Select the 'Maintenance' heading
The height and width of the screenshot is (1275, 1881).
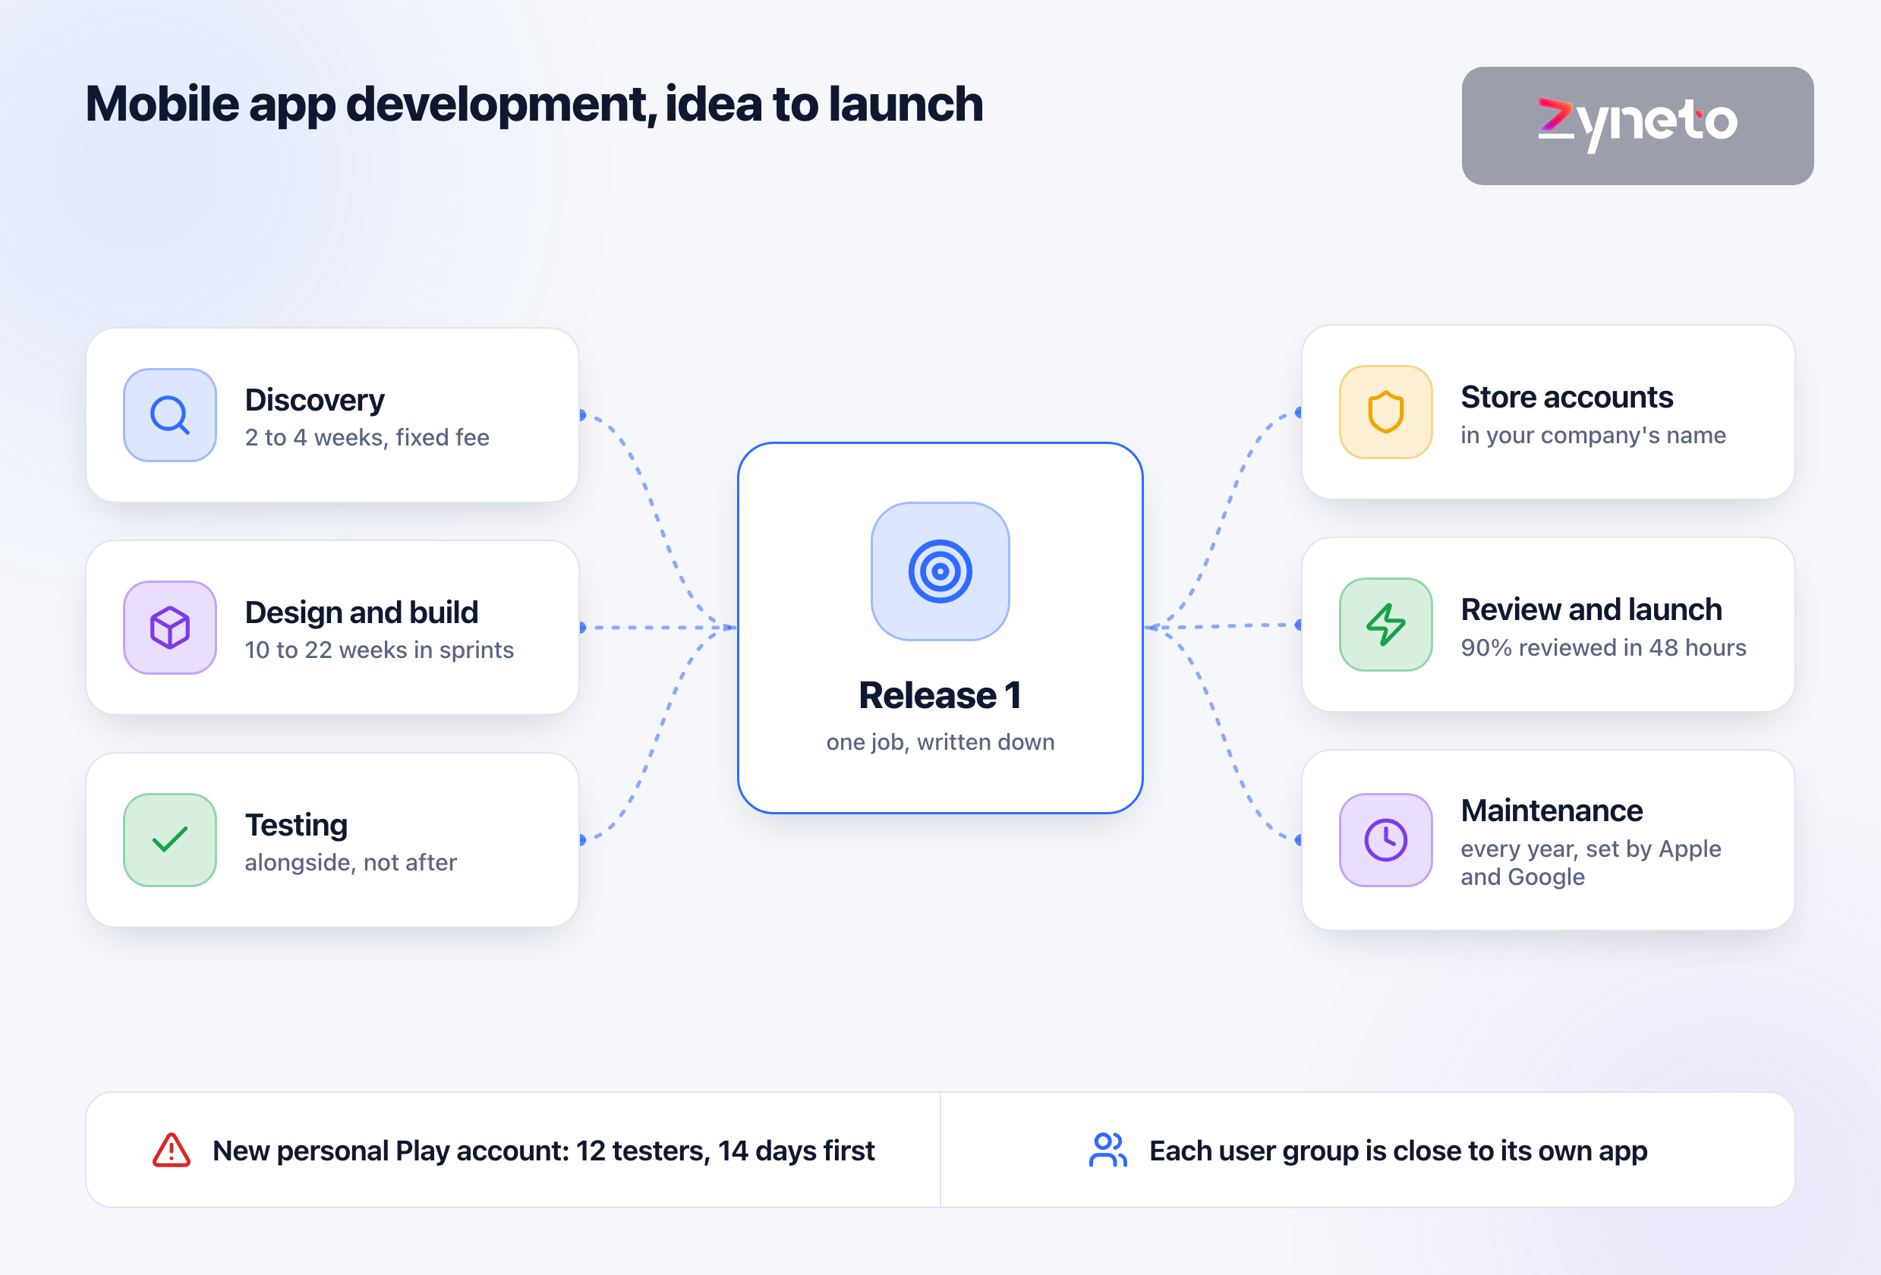(x=1552, y=811)
